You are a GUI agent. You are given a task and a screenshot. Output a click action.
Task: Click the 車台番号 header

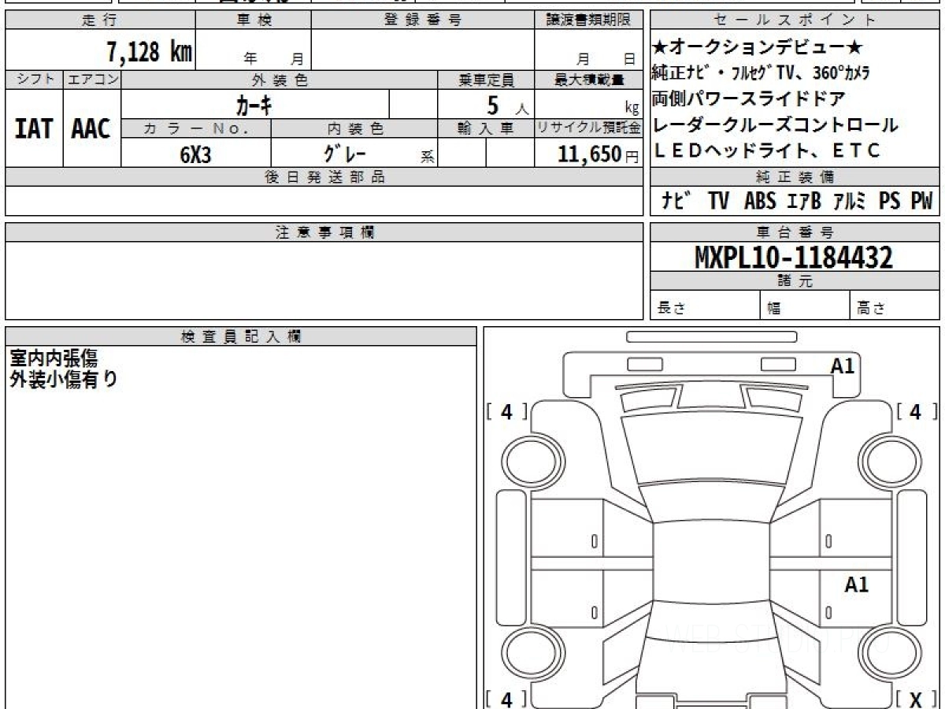tap(795, 232)
